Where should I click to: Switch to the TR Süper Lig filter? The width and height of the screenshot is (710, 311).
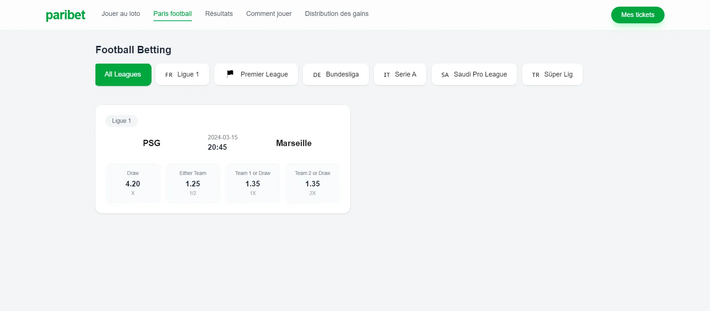(x=552, y=74)
